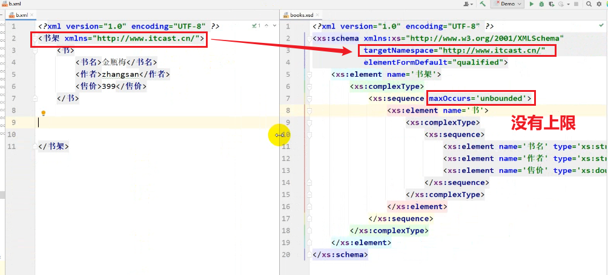Viewport: 608px width, 275px height.
Task: Click line number 20 in books.xsd gutter
Action: point(285,254)
